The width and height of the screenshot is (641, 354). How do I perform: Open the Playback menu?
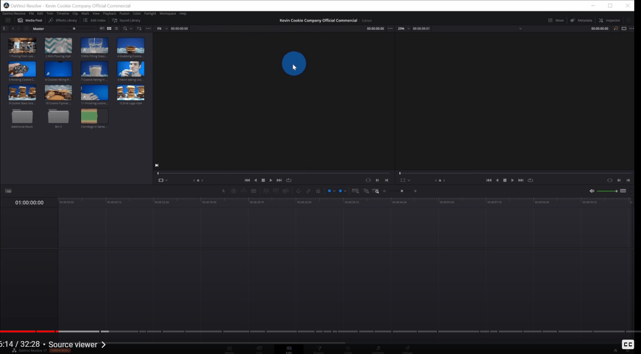click(x=109, y=13)
